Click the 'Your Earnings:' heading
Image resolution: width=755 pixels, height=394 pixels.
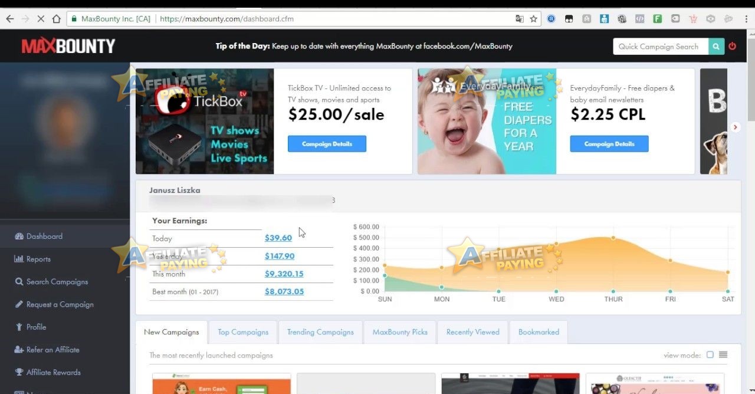(179, 221)
